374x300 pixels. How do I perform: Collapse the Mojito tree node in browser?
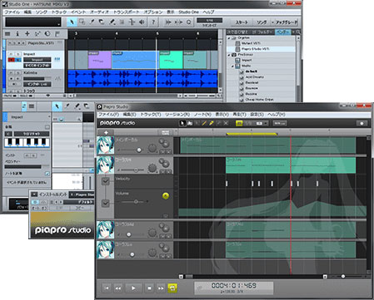coord(233,66)
